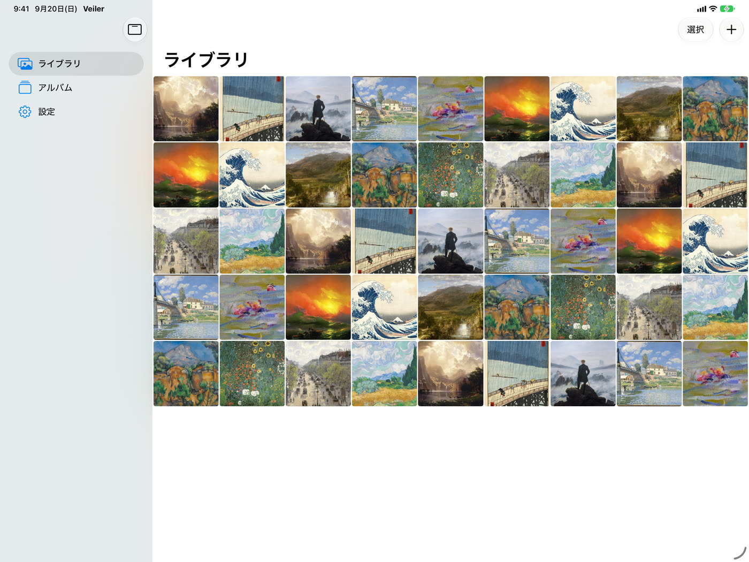The image size is (749, 562).
Task: Open the Great Wave thumbnail in first row
Action: (583, 109)
